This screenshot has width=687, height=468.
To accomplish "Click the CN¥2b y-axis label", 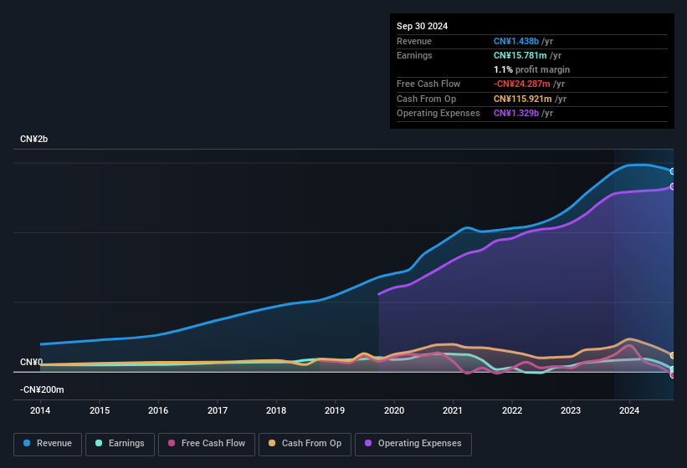I will coord(33,139).
